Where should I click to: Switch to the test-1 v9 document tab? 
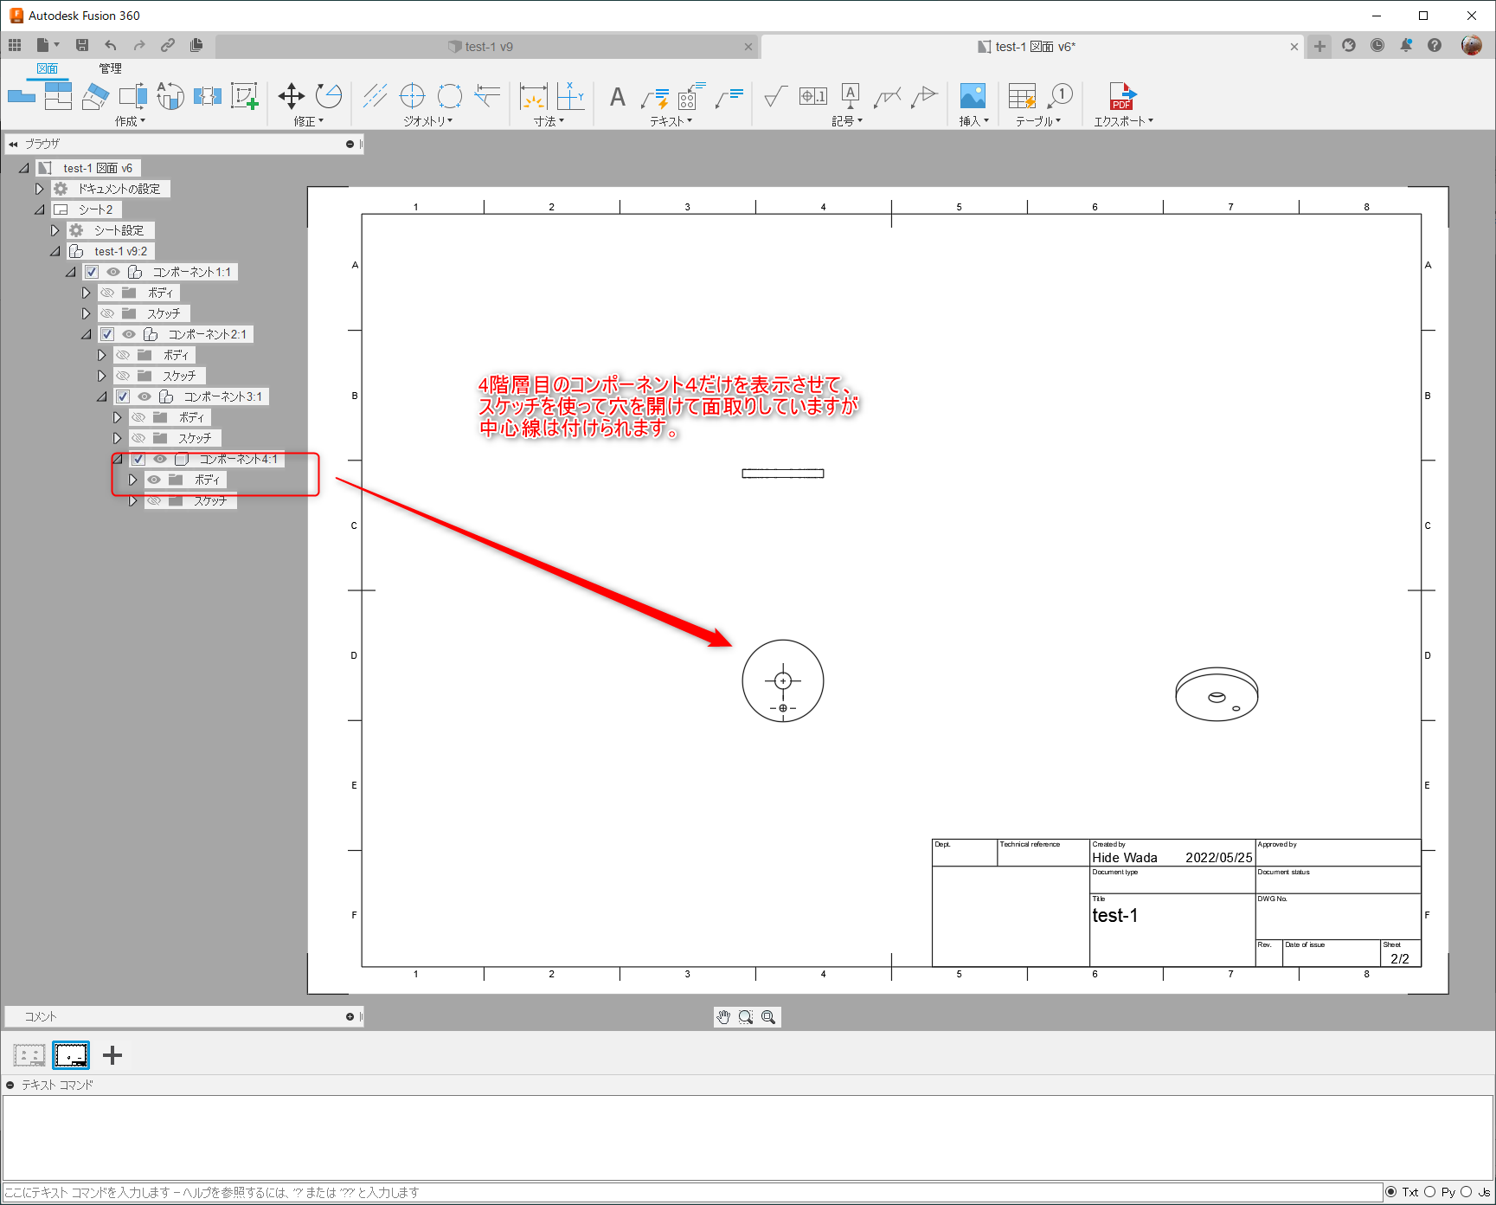[x=488, y=47]
